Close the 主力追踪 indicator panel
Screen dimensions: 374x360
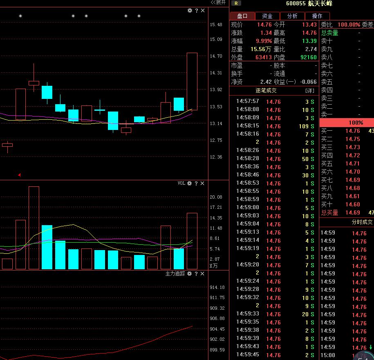click(x=203, y=273)
